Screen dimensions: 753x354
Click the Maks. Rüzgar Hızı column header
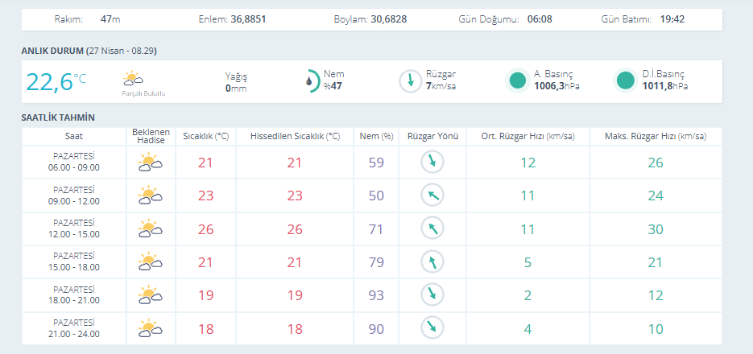click(x=655, y=136)
